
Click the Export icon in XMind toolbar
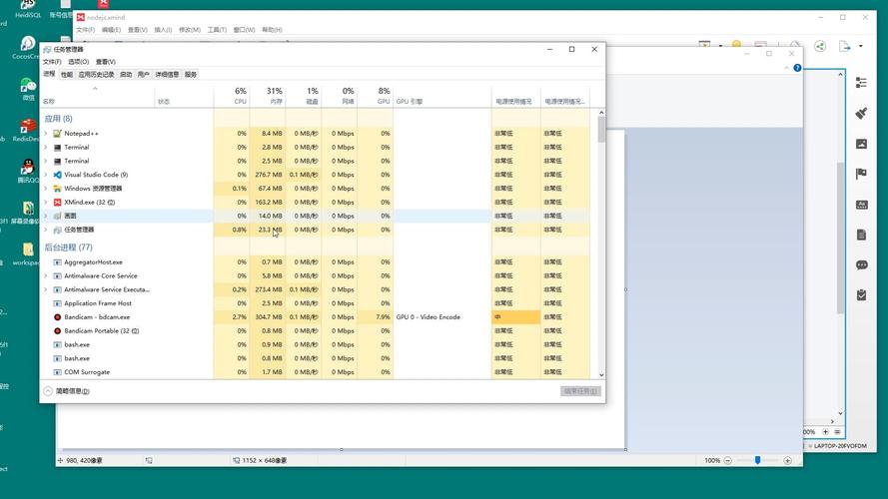[x=844, y=46]
